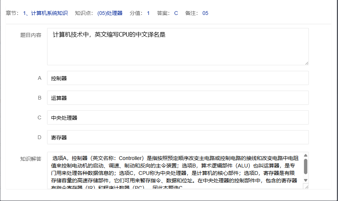This screenshot has width=338, height=201.
Task: Click the 答案 value C
Action: [x=176, y=13]
